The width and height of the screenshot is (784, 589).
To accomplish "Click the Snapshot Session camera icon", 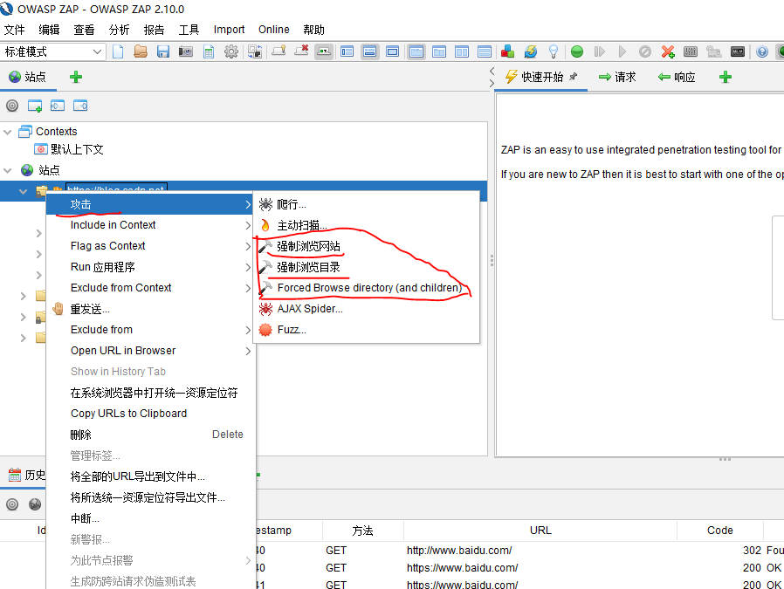I will click(185, 51).
